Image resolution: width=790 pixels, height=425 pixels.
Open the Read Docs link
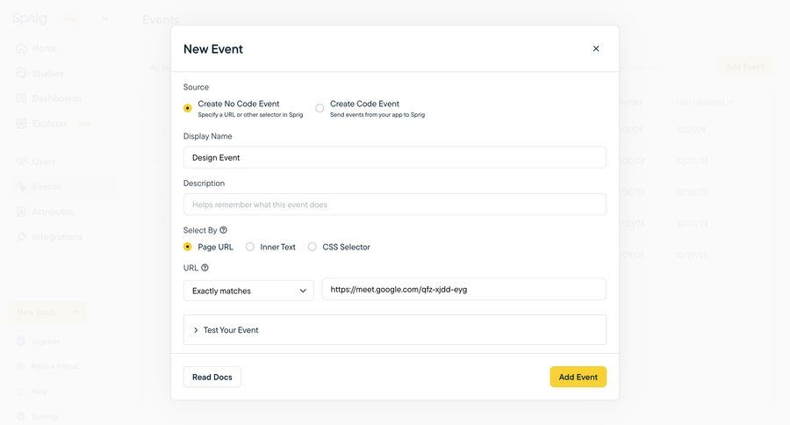(x=212, y=377)
